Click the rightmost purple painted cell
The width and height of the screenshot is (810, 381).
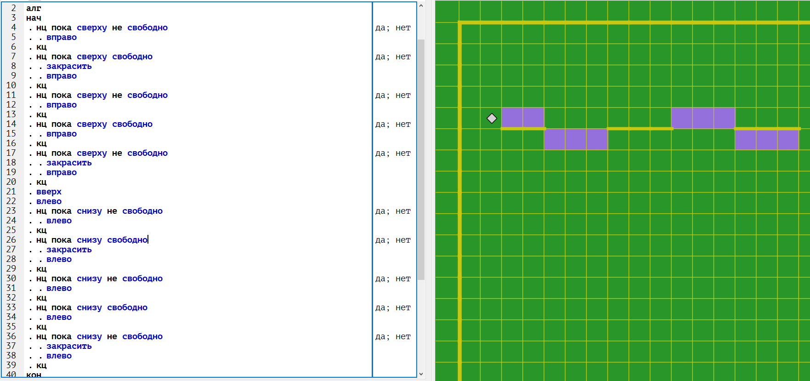(x=788, y=139)
